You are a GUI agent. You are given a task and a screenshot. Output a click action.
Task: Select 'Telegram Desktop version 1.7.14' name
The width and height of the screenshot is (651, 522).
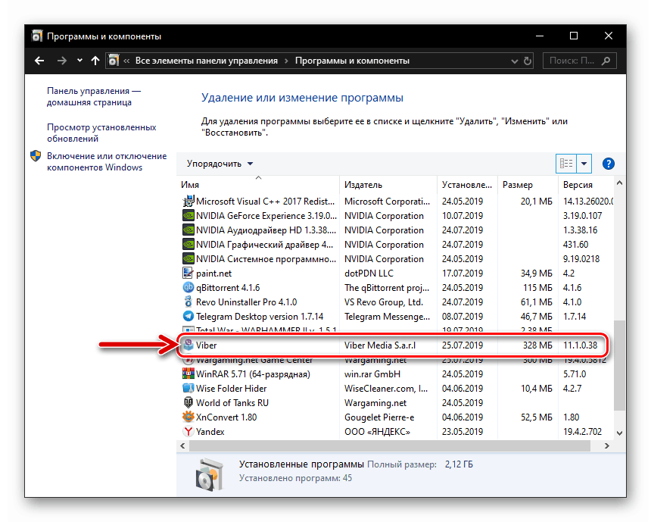coord(260,317)
